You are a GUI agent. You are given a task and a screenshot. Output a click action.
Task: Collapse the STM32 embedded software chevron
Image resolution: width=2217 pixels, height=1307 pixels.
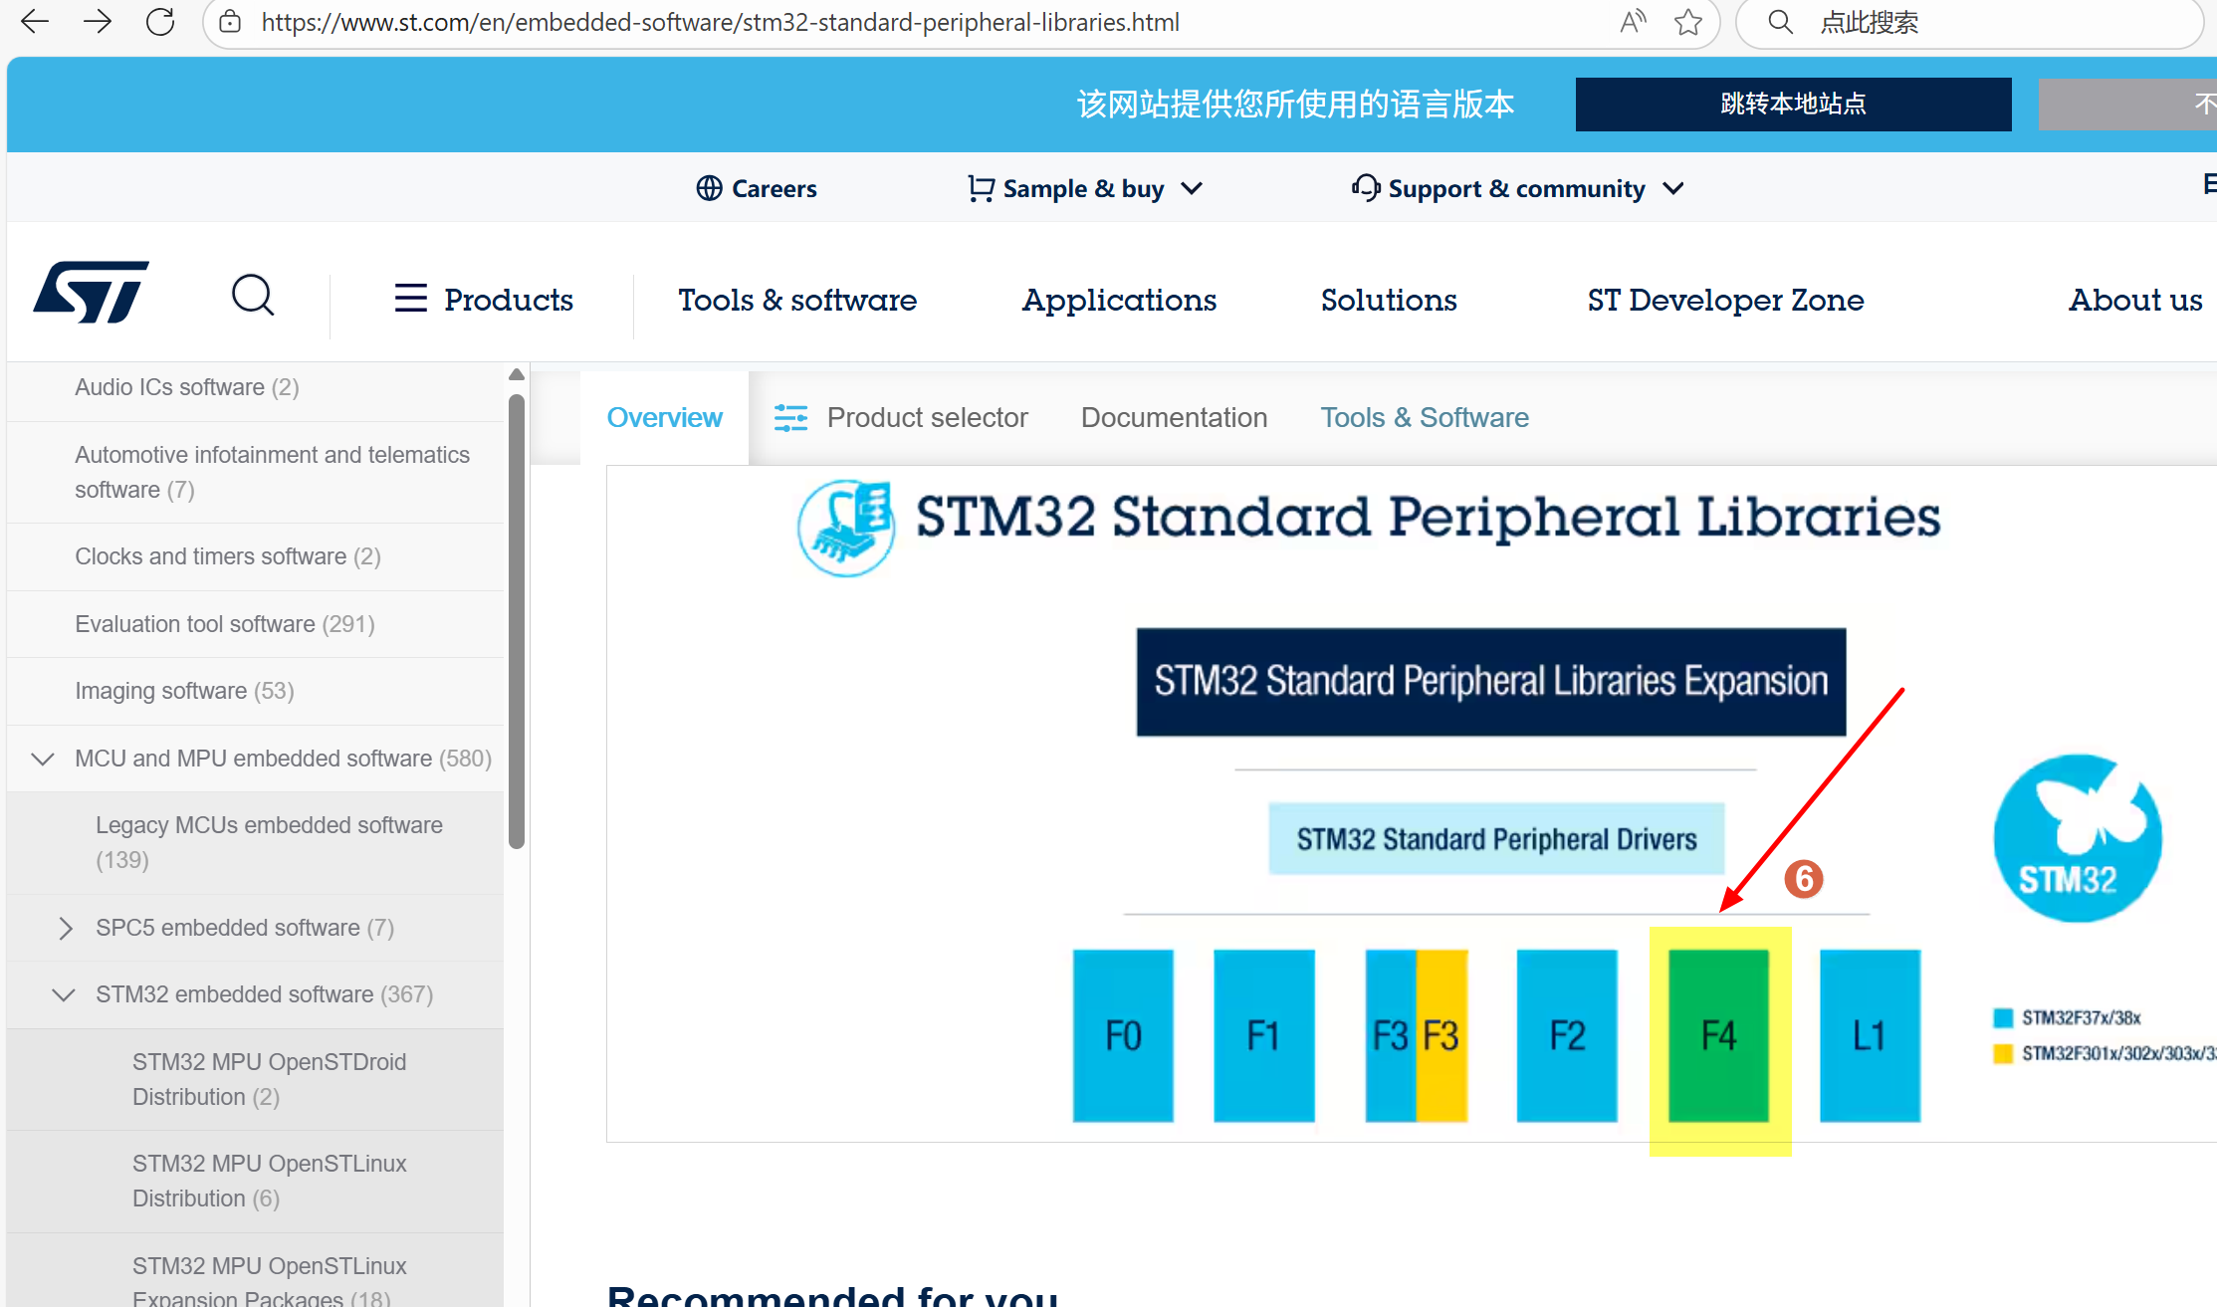(64, 995)
